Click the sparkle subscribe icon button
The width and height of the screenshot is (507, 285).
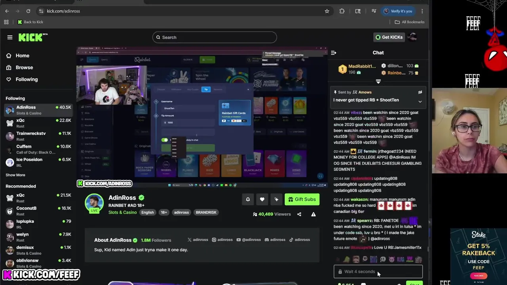276,199
